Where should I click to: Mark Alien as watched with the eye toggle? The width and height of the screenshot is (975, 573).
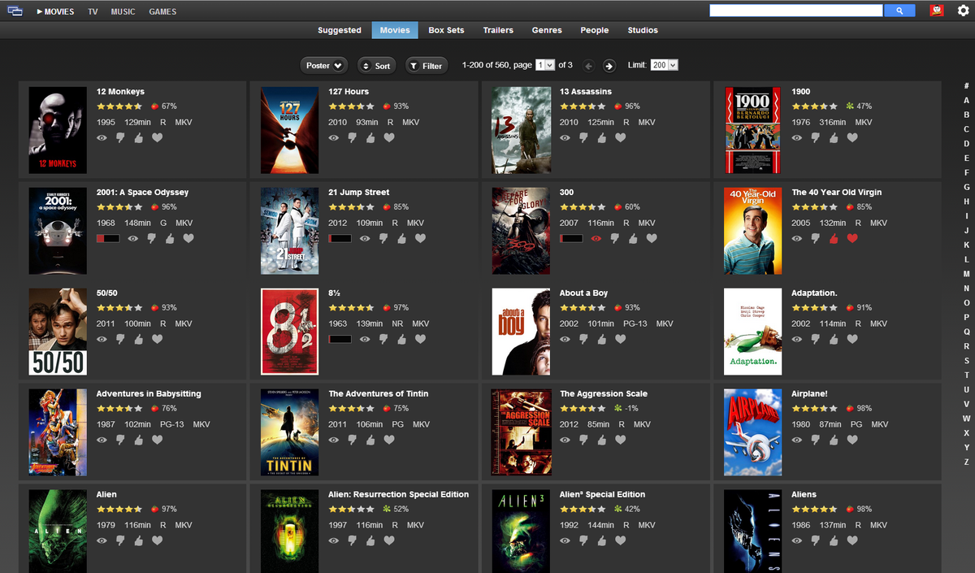[x=102, y=540]
